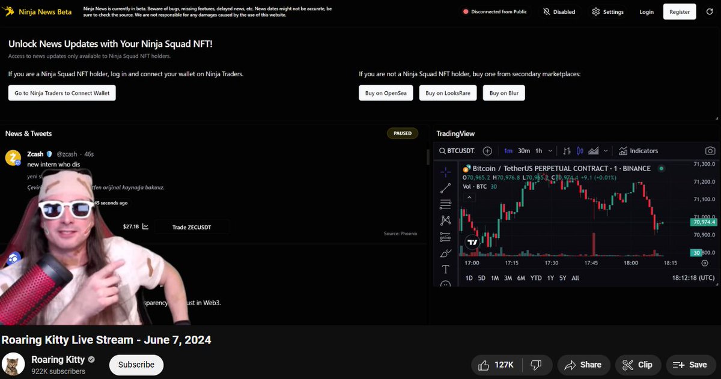Click the chart icon beside $27.18
The image size is (721, 379).
pos(145,226)
